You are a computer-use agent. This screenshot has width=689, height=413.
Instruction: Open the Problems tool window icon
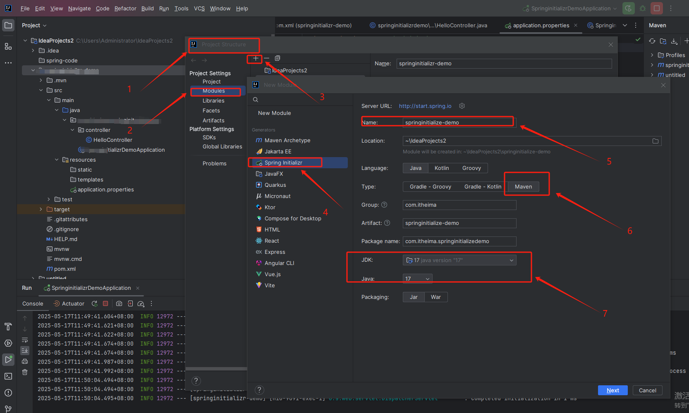click(8, 393)
